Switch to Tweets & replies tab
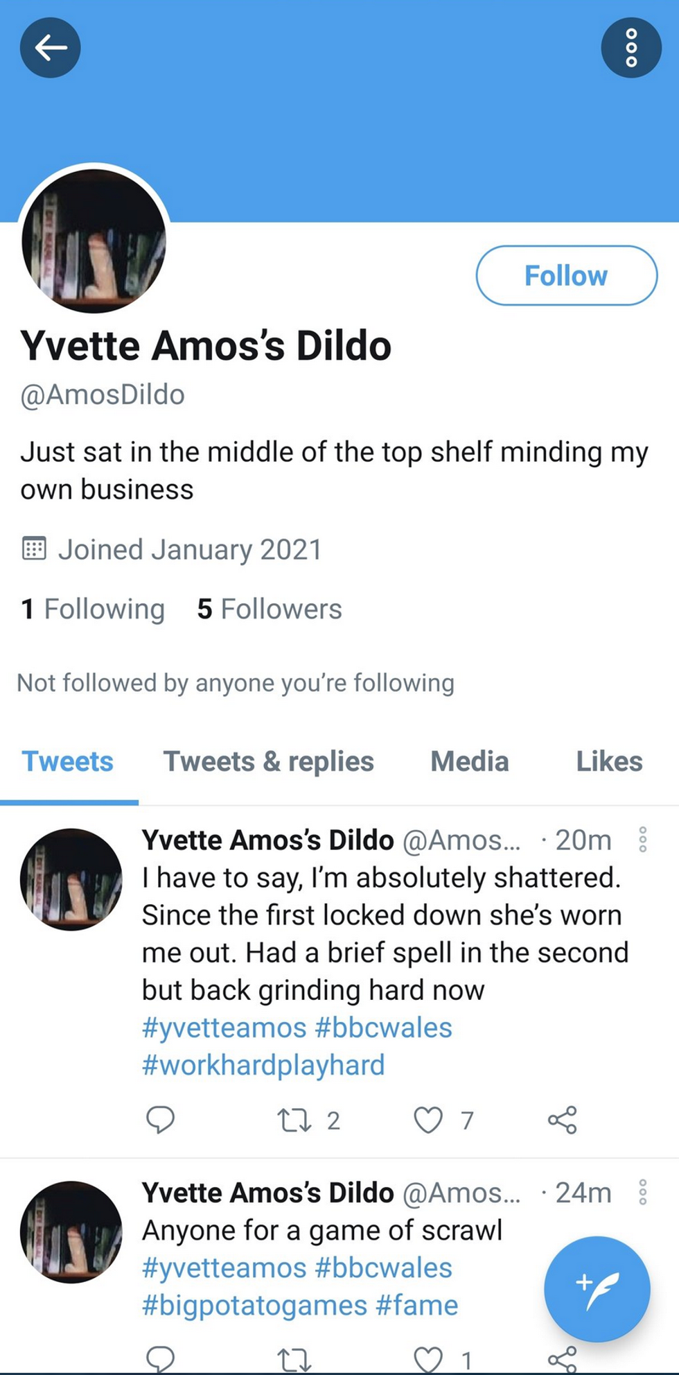 pos(268,761)
